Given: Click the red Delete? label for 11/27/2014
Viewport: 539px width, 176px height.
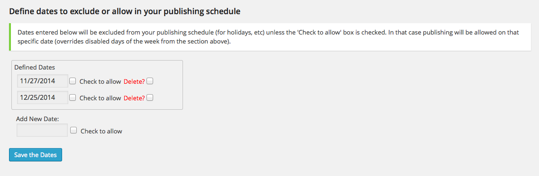Looking at the screenshot, I should click(x=134, y=82).
